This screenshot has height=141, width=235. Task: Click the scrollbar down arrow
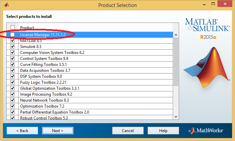[176, 117]
